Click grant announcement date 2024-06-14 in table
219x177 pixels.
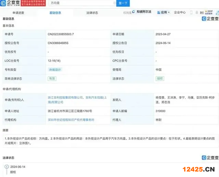point(163,43)
